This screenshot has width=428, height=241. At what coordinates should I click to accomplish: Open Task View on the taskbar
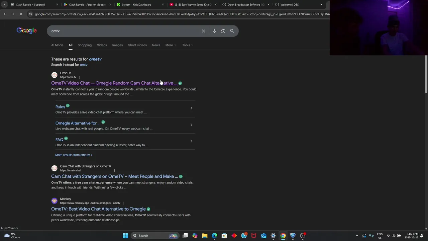[185, 236]
